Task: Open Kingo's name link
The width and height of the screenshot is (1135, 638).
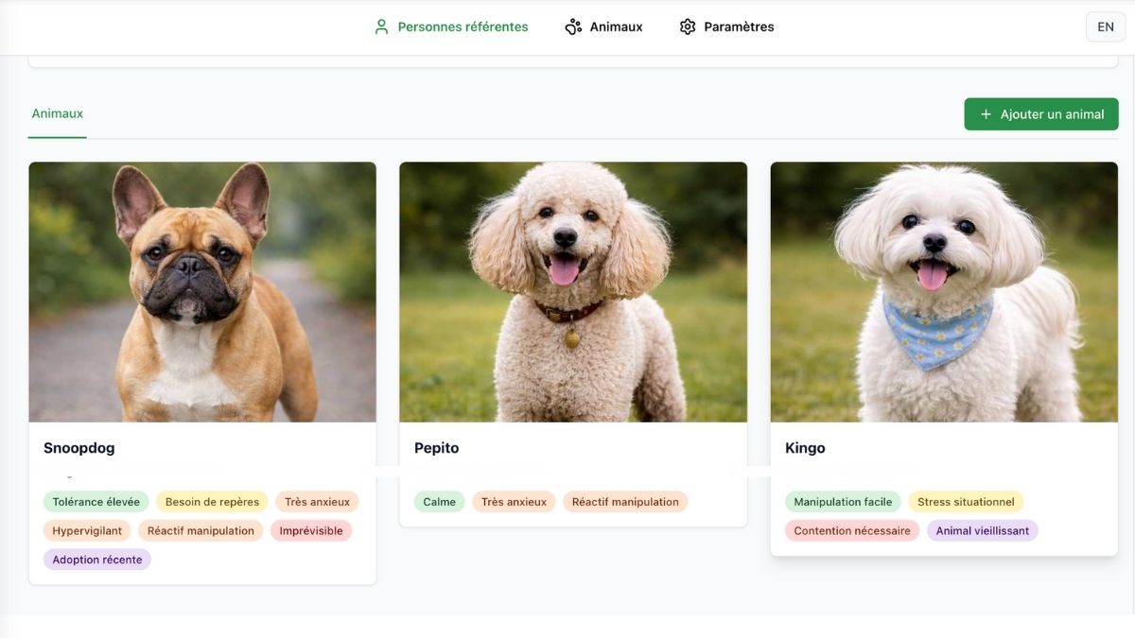Action: point(805,447)
